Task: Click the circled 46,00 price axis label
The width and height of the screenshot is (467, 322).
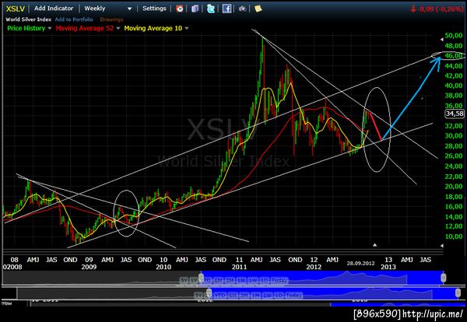Action: pos(454,56)
